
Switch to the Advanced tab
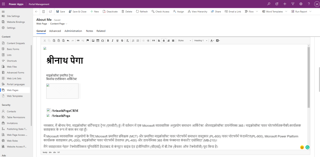[x=55, y=31]
